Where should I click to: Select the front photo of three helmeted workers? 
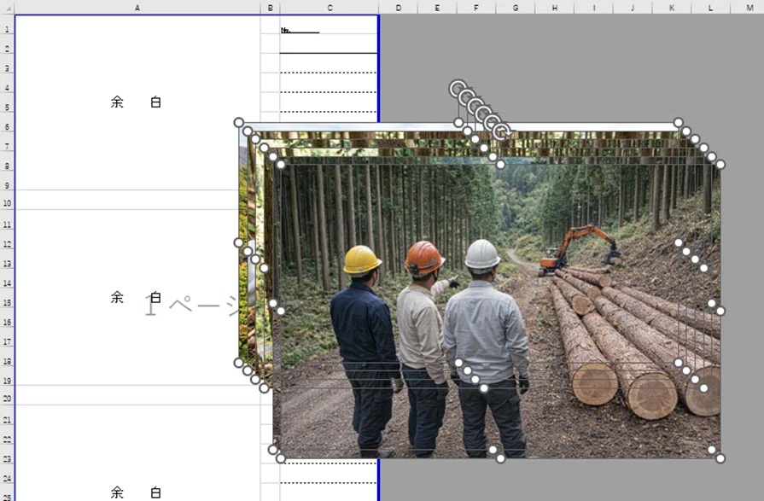[500, 311]
